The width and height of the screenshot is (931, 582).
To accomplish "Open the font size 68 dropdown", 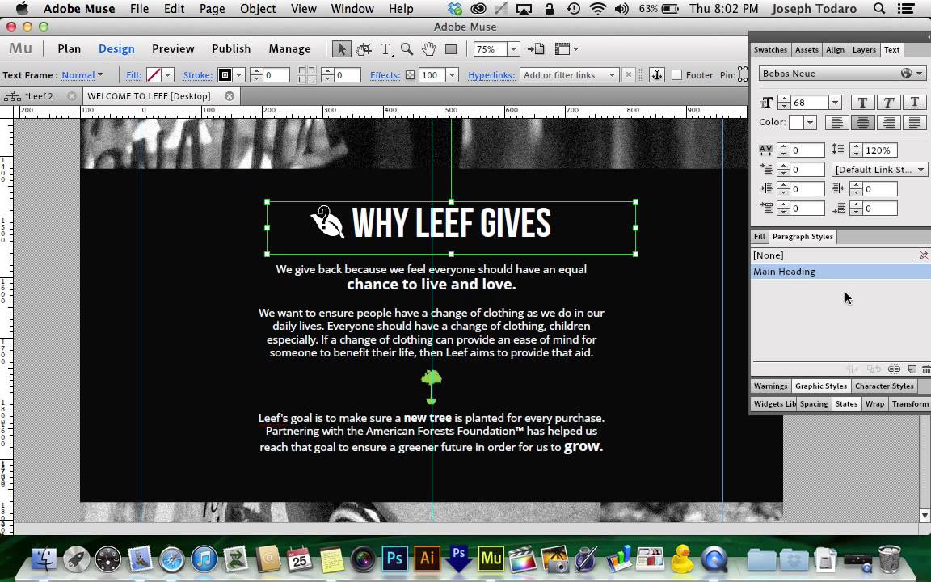I will point(835,103).
